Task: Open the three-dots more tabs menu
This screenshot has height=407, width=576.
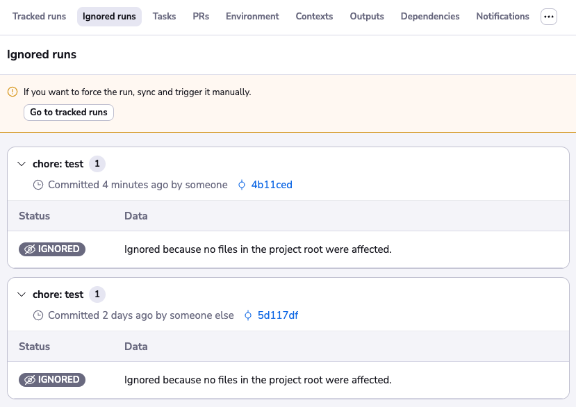Action: coord(549,17)
